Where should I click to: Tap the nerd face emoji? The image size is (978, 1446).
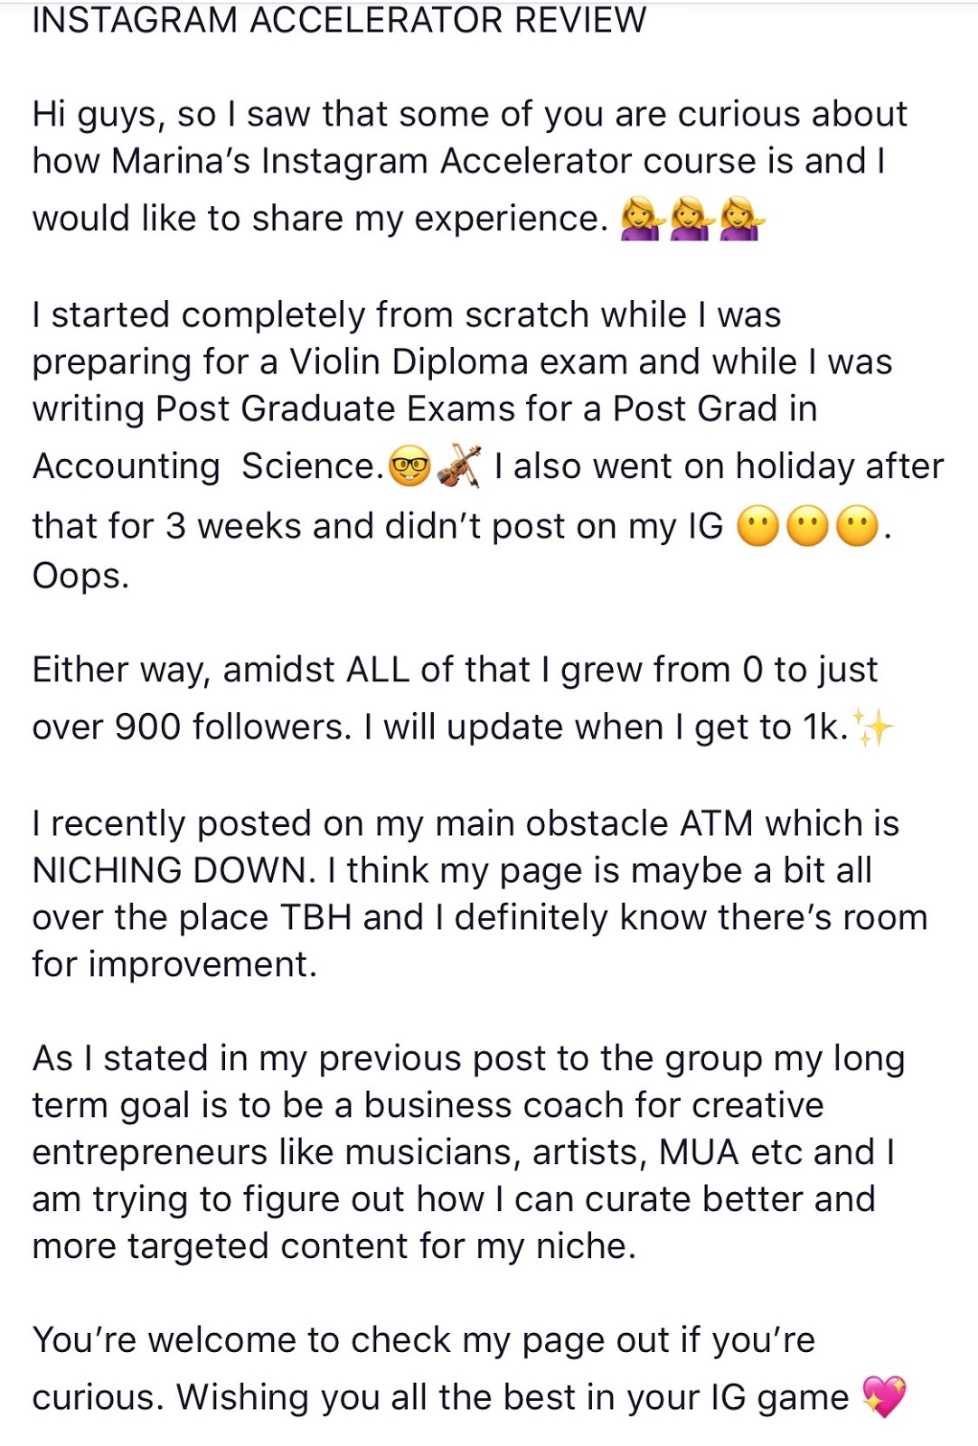pyautogui.click(x=409, y=467)
